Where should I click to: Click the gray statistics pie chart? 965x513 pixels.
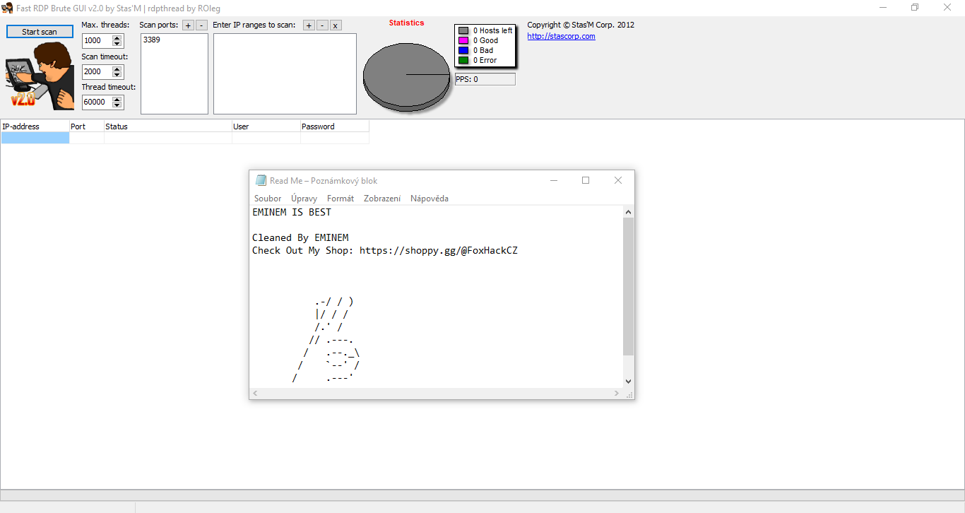[x=406, y=76]
